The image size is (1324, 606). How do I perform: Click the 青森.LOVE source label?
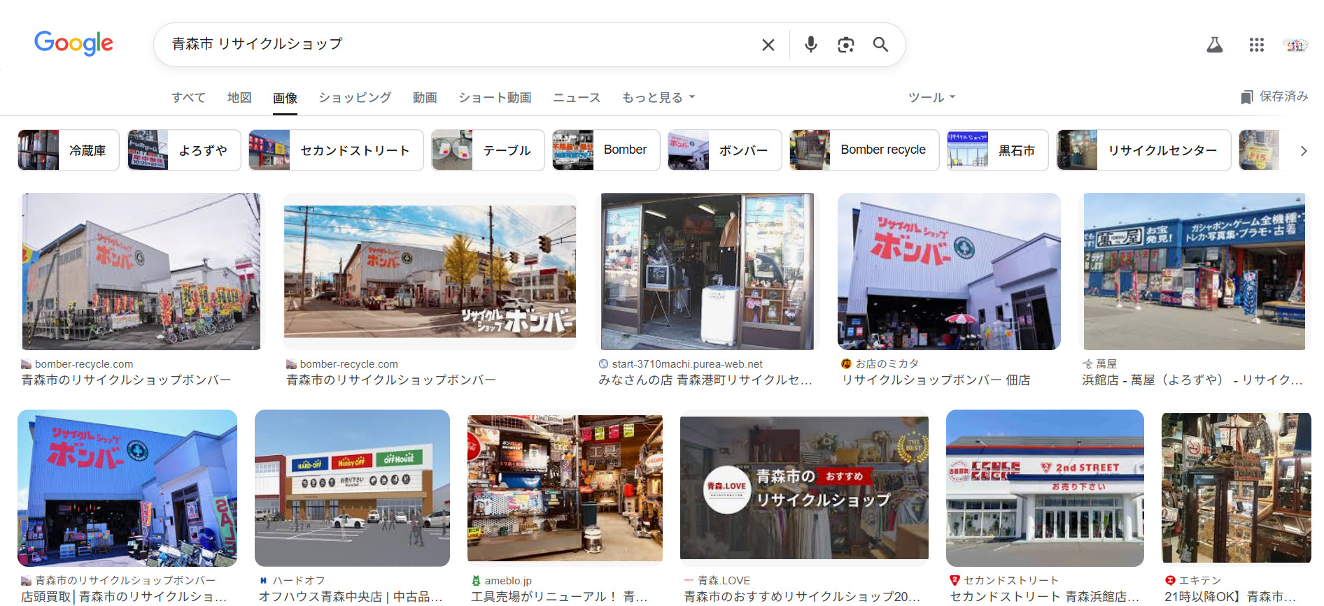(x=724, y=581)
